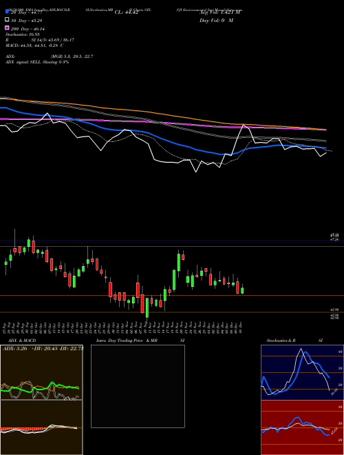Screen dimensions: 344x455
Task: Click the empty Intra Day Trading Price panel
Action: (138, 386)
